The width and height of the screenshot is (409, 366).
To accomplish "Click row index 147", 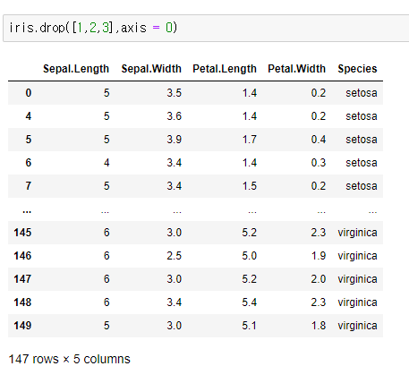I will [22, 279].
